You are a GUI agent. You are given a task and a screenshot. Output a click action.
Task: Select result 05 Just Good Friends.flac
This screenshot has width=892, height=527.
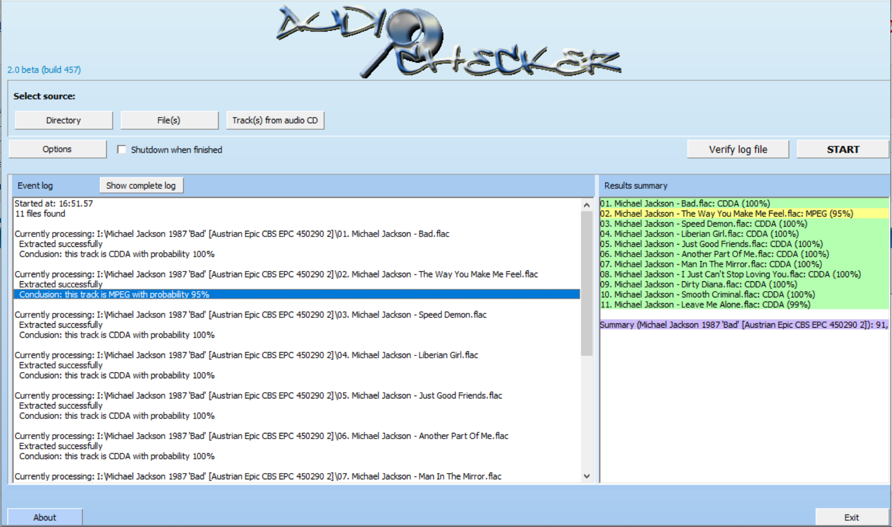coord(744,244)
